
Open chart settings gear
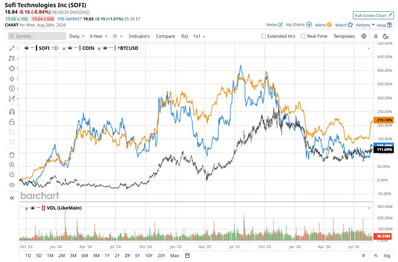364,36
